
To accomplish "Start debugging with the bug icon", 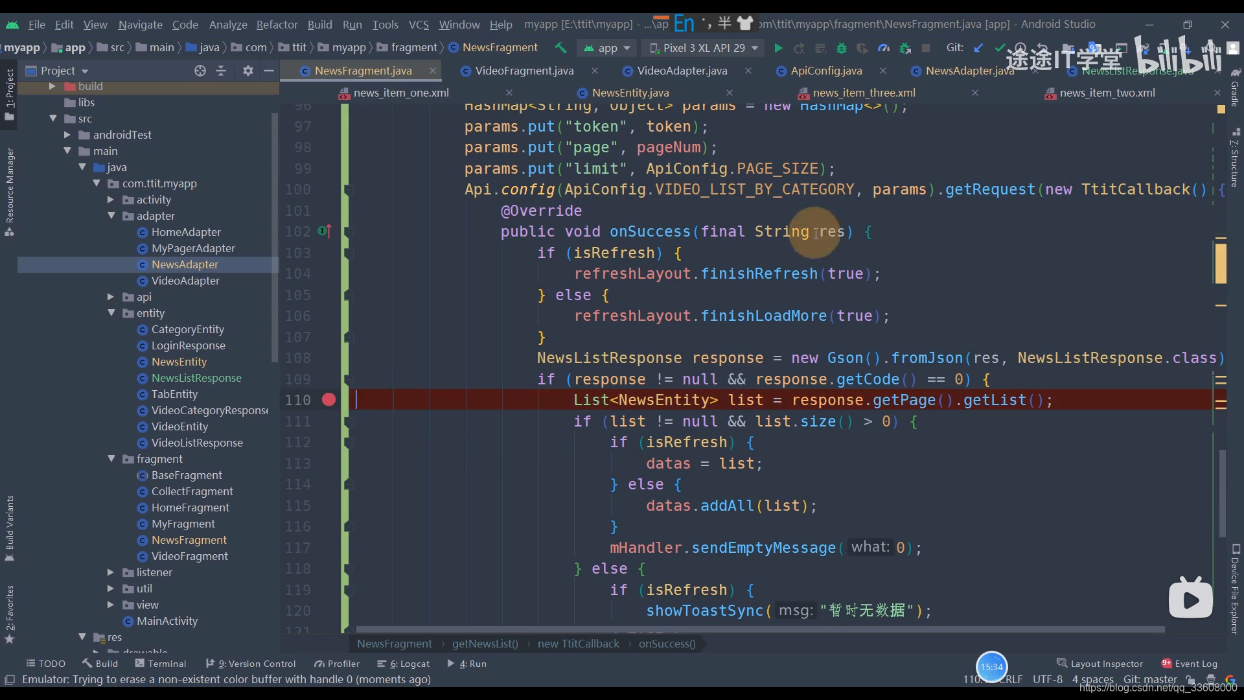I will coord(842,48).
